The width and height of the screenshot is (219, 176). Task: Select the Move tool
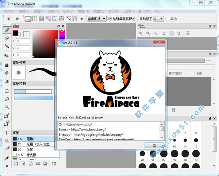pyautogui.click(x=7, y=56)
